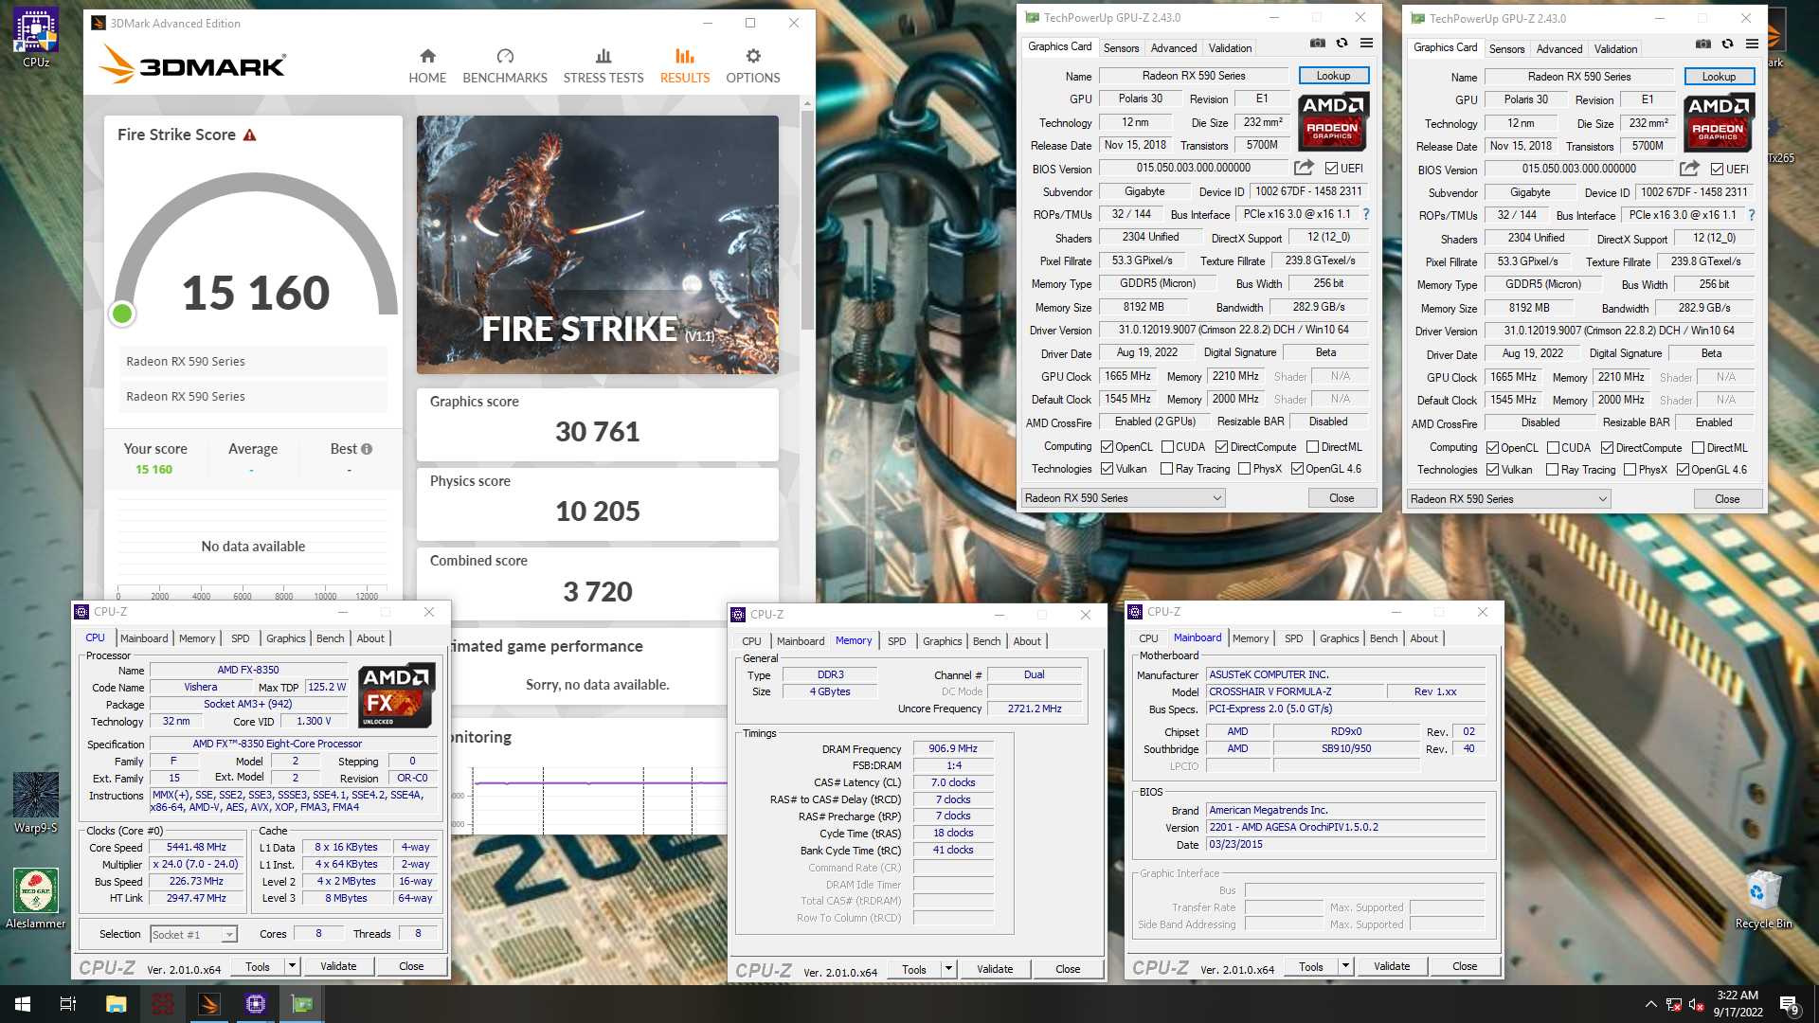1819x1023 pixels.
Task: Toggle CUDA checkbox in left GPU-Z
Action: (x=1167, y=447)
